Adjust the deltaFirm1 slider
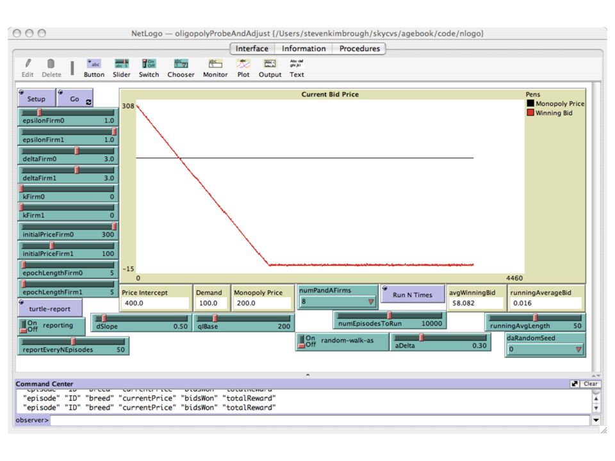The image size is (615, 461). pyautogui.click(x=68, y=174)
